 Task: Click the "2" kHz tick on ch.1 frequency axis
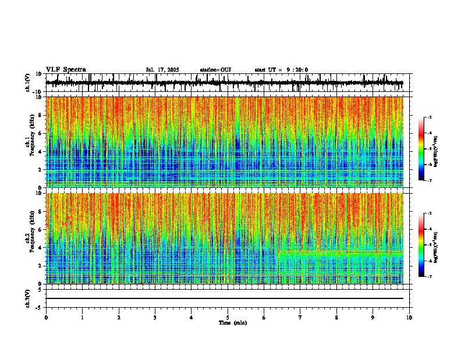pos(40,169)
